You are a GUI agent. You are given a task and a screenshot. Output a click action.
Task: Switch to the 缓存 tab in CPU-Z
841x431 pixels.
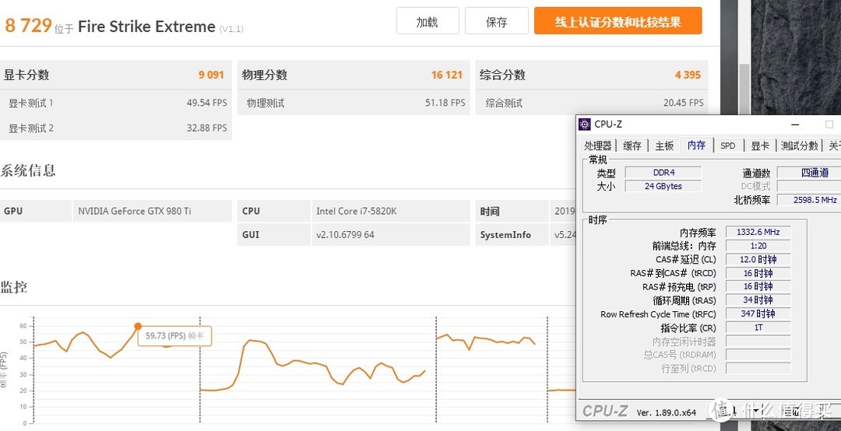coord(632,145)
